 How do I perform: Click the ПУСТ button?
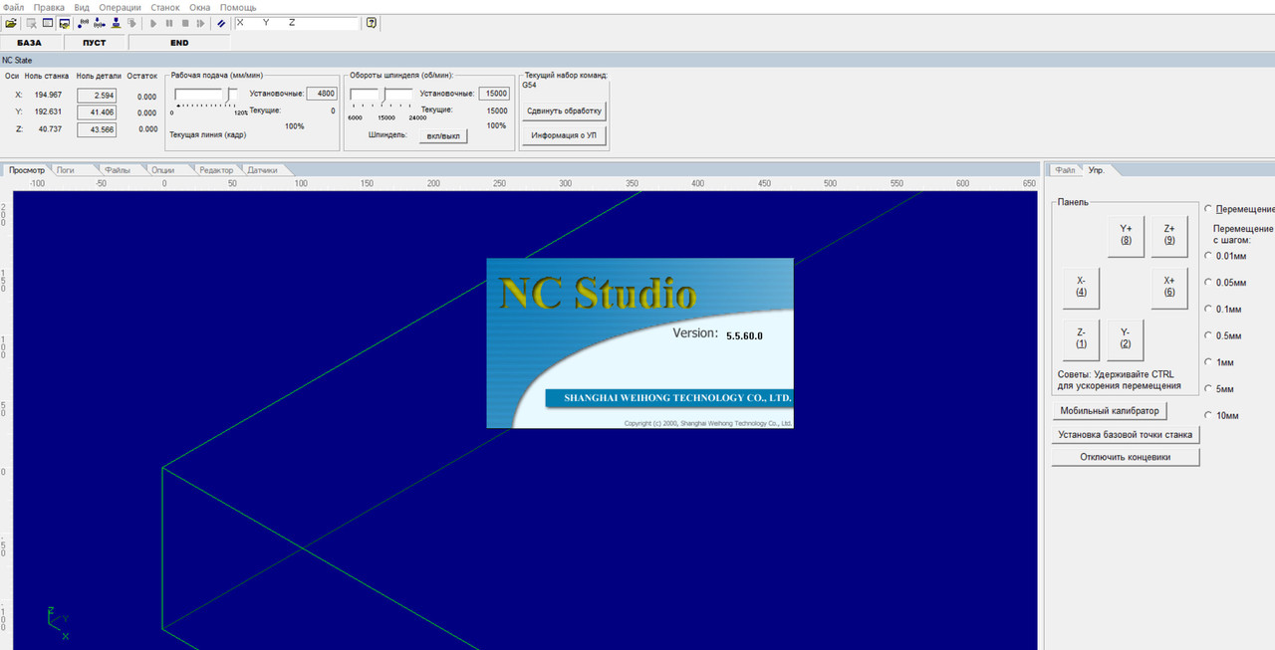[95, 43]
